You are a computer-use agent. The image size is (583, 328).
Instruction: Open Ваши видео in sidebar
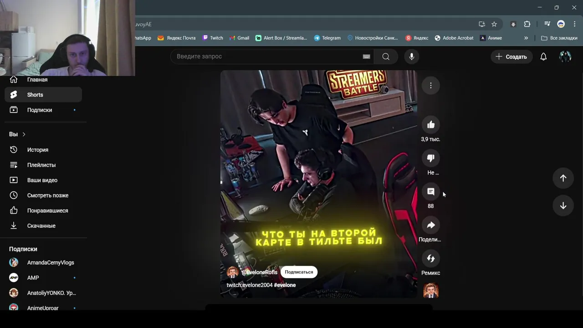[43, 180]
